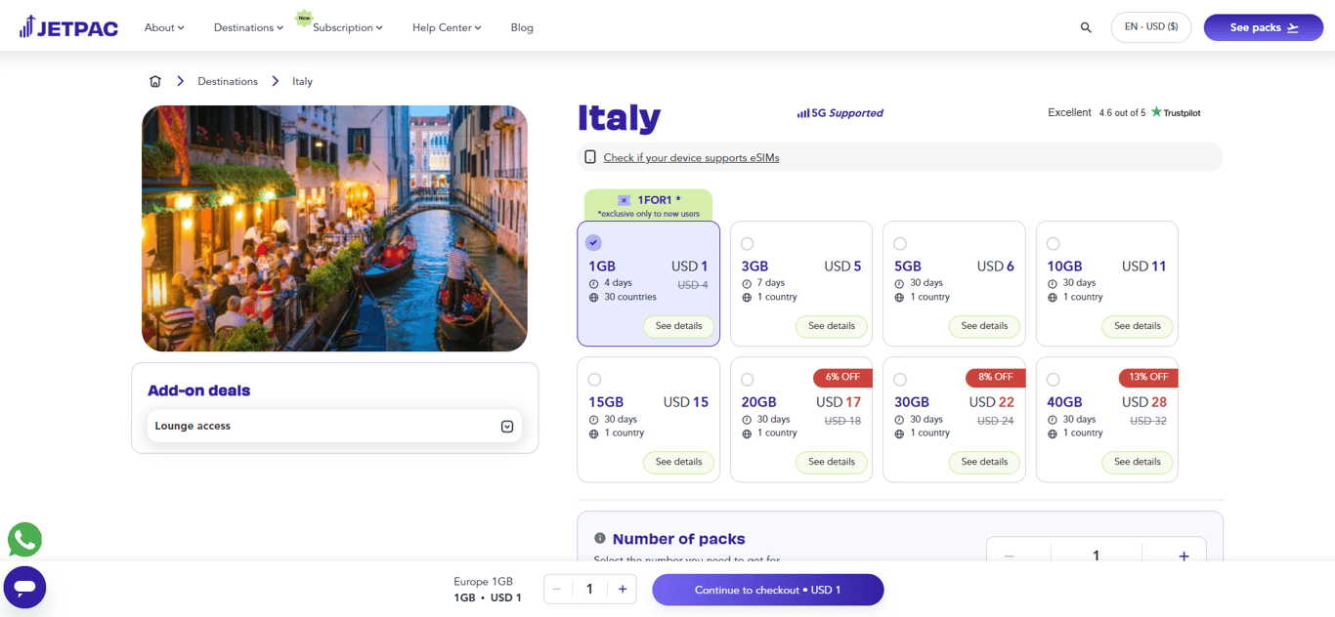Open the Help Center menu

click(447, 27)
